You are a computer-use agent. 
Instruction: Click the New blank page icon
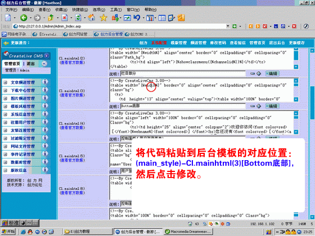[8, 18]
